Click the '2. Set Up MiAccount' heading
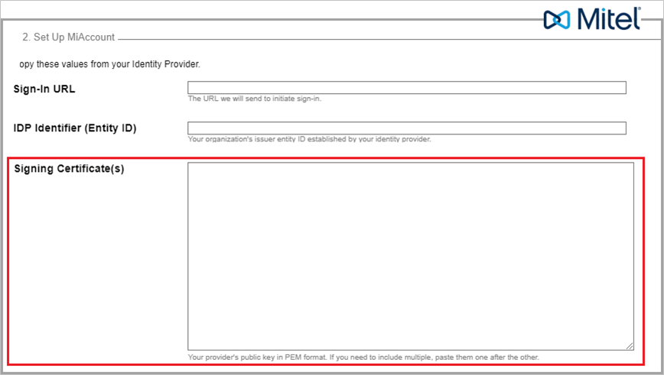 [69, 37]
